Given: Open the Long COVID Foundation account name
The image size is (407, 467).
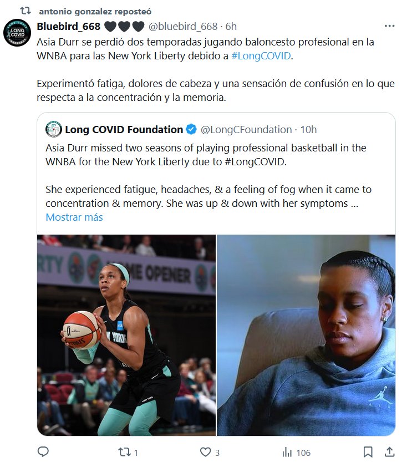Looking at the screenshot, I should 124,130.
